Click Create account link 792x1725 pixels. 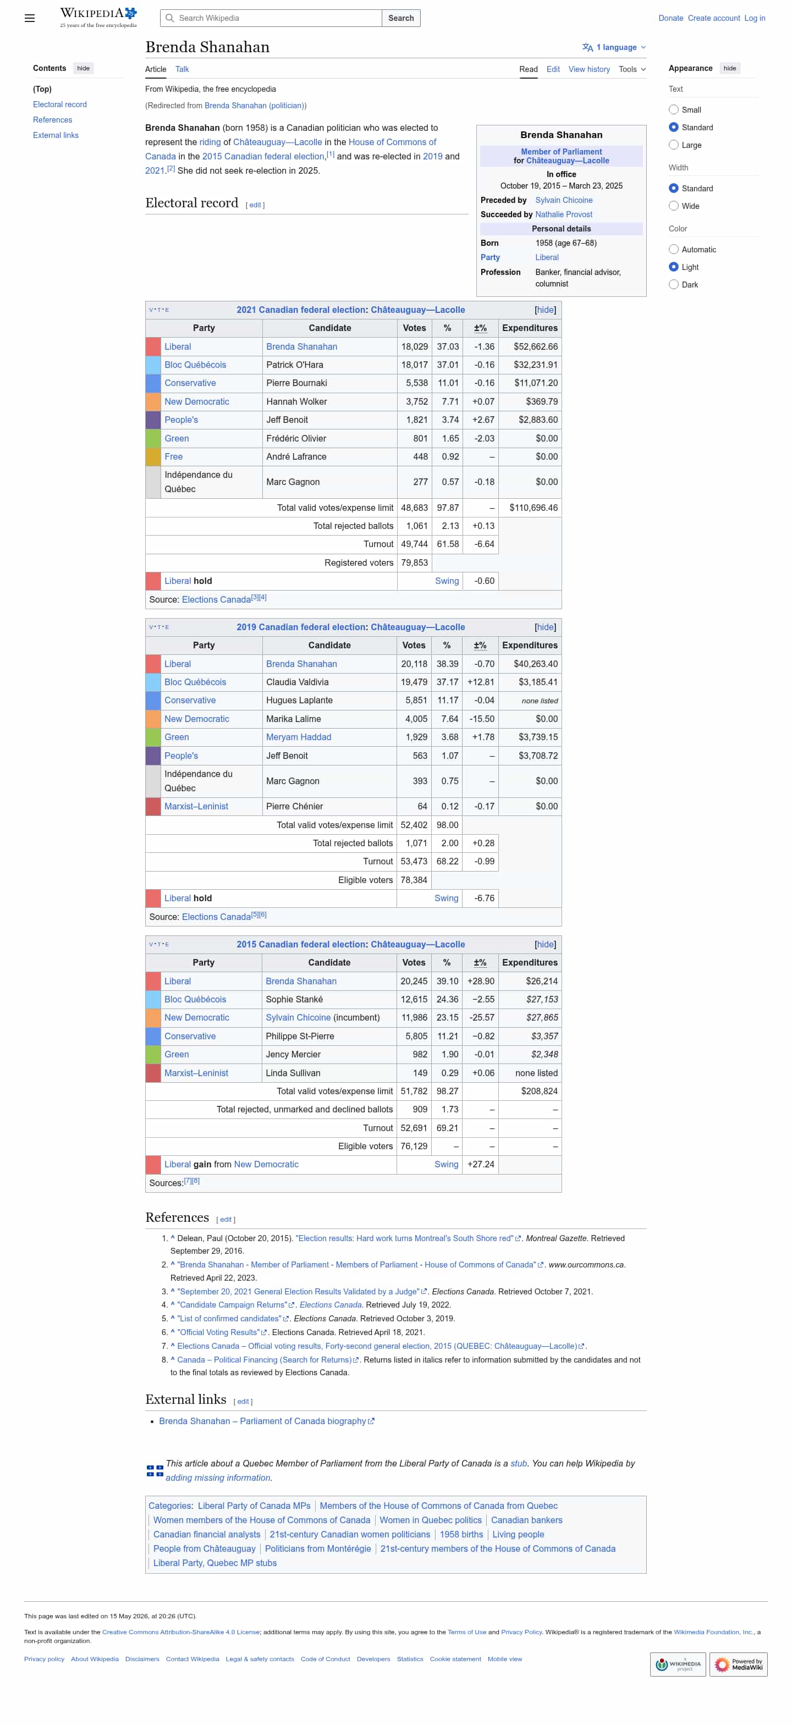(x=713, y=18)
